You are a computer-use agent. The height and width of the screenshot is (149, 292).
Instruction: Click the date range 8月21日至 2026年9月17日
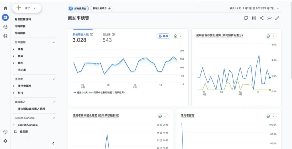point(259,8)
